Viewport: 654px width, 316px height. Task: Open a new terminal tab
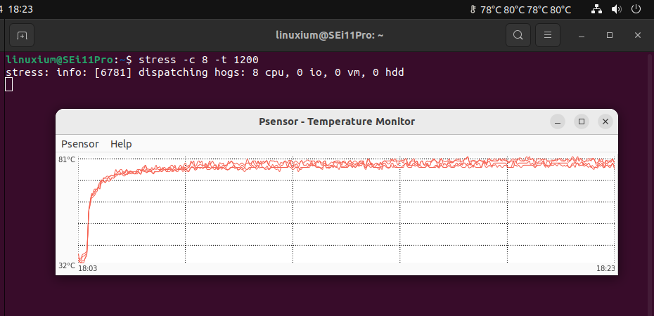22,35
